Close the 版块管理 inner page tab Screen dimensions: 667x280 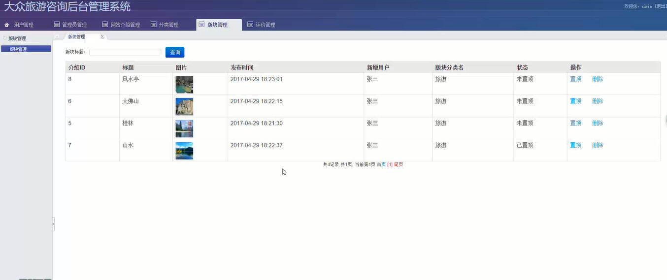(x=102, y=37)
